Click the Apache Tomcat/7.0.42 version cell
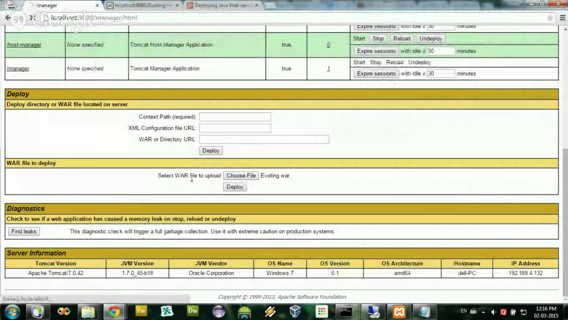Viewport: 568px width, 320px height. 55,273
